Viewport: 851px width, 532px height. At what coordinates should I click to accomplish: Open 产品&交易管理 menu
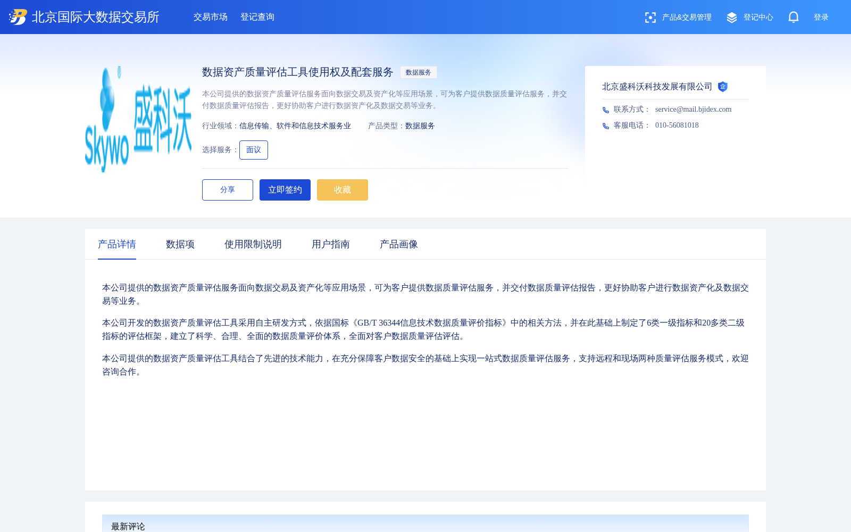coord(687,18)
